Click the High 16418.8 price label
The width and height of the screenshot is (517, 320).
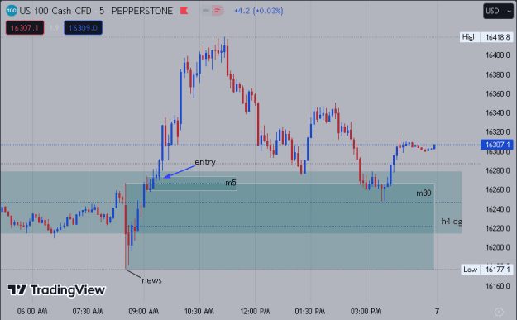486,37
